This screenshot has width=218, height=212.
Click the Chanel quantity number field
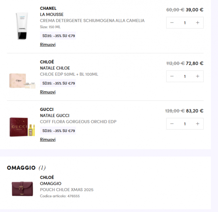click(x=185, y=23)
